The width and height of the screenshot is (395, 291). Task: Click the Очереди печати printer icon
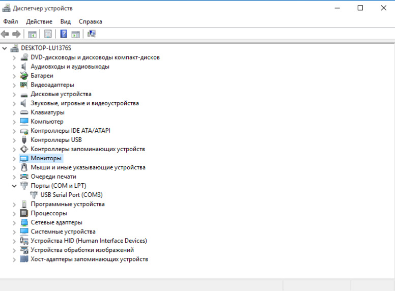click(x=24, y=177)
